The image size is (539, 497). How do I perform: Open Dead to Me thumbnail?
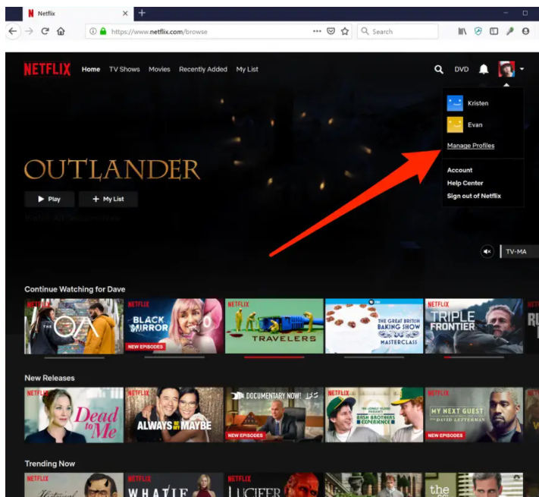click(74, 415)
